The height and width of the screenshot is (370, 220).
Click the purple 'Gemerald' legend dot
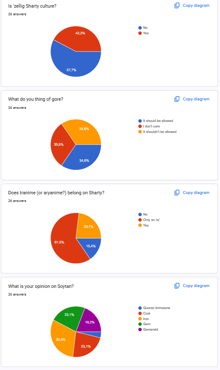coord(140,329)
